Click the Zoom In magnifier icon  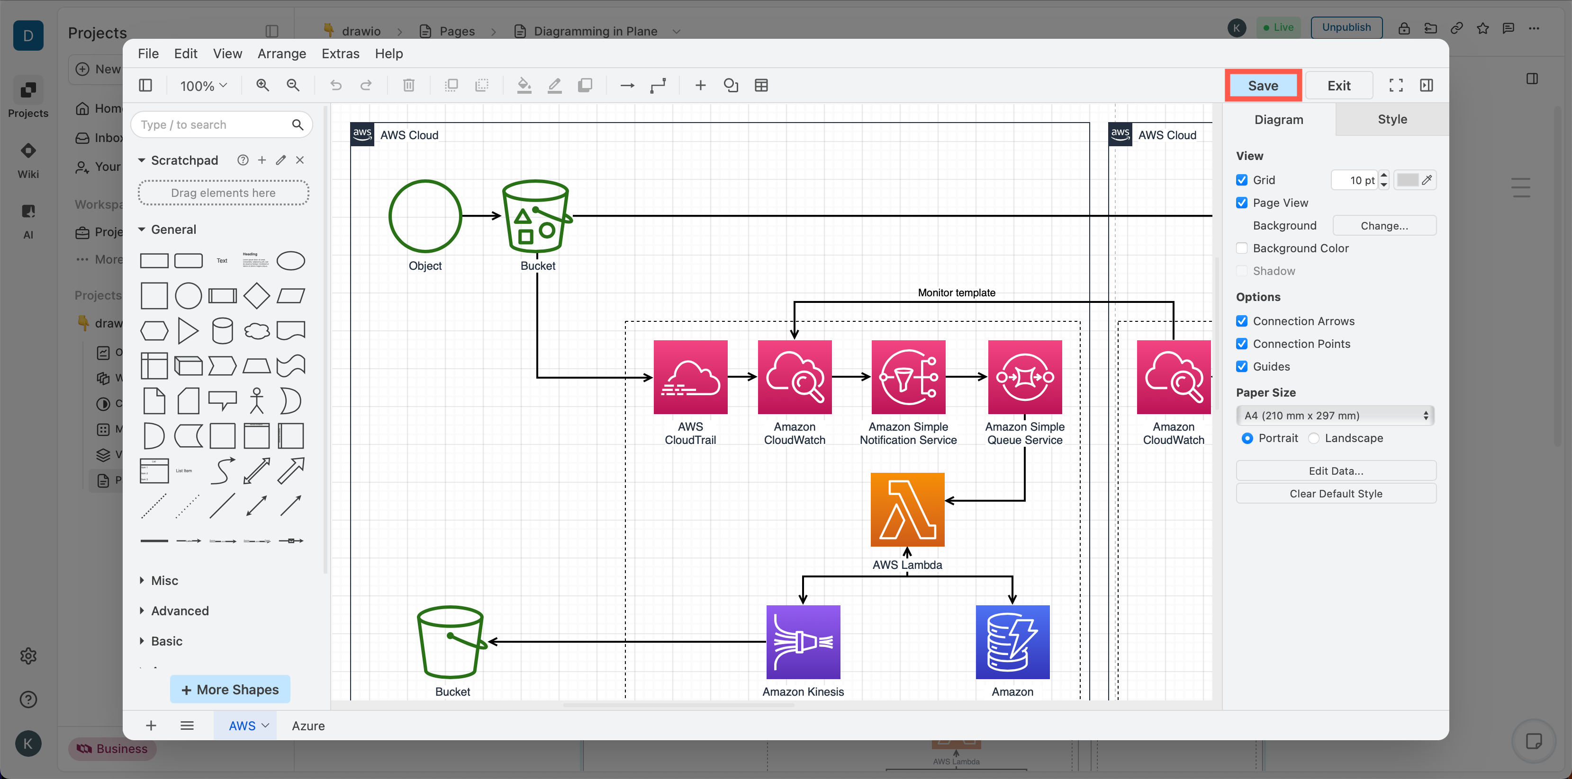click(x=263, y=85)
